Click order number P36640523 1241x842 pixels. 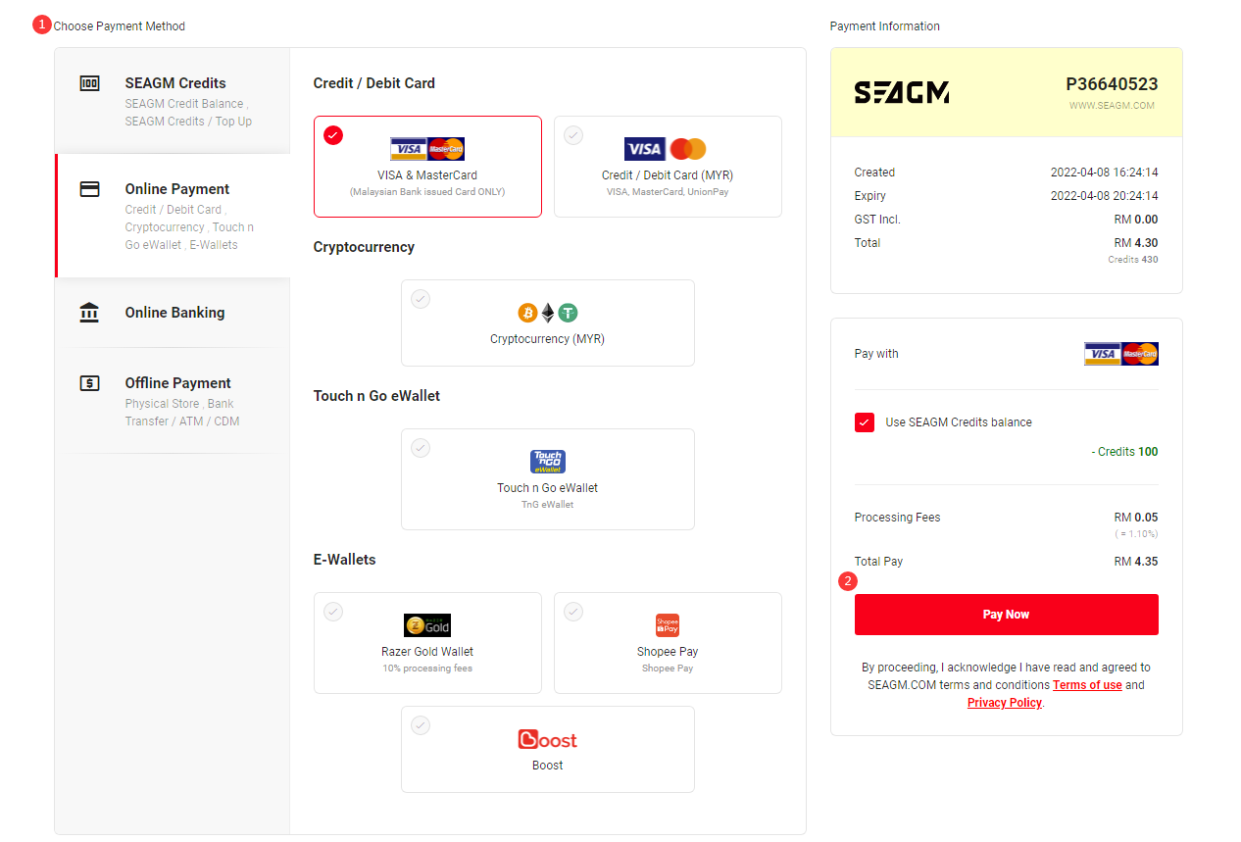[x=1112, y=85]
